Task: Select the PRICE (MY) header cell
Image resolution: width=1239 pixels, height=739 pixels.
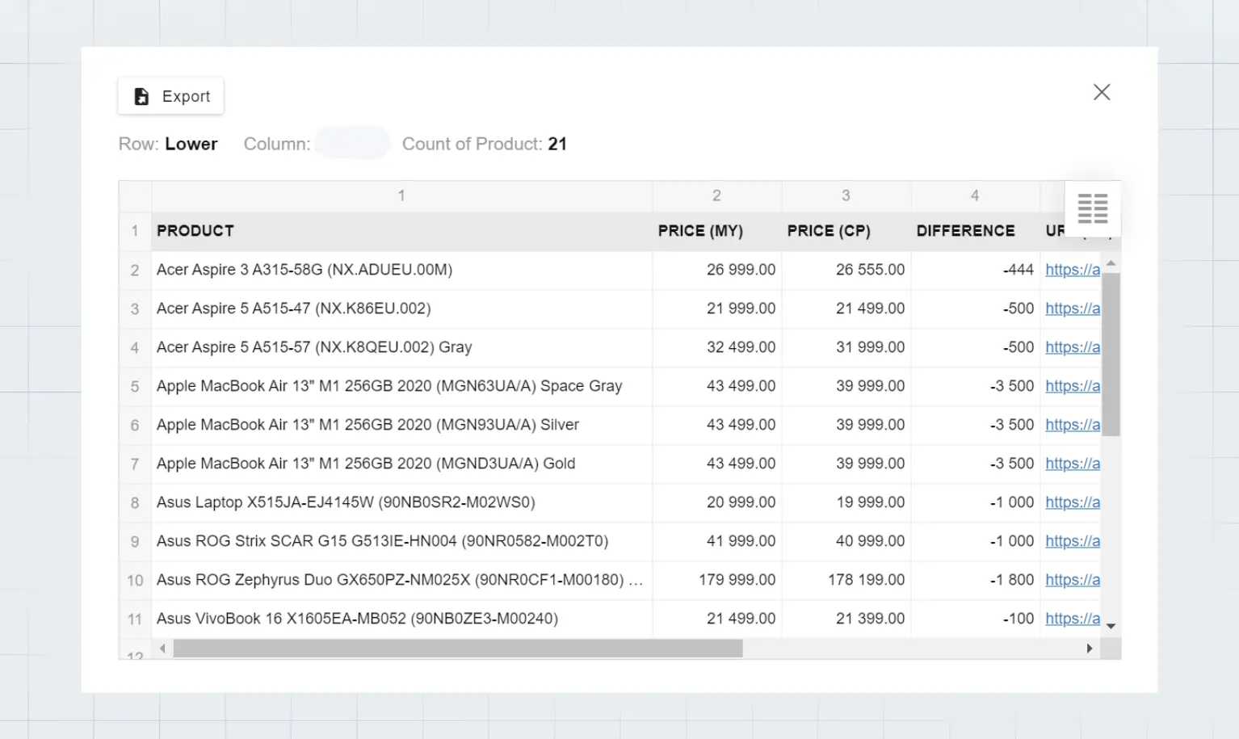Action: click(716, 231)
